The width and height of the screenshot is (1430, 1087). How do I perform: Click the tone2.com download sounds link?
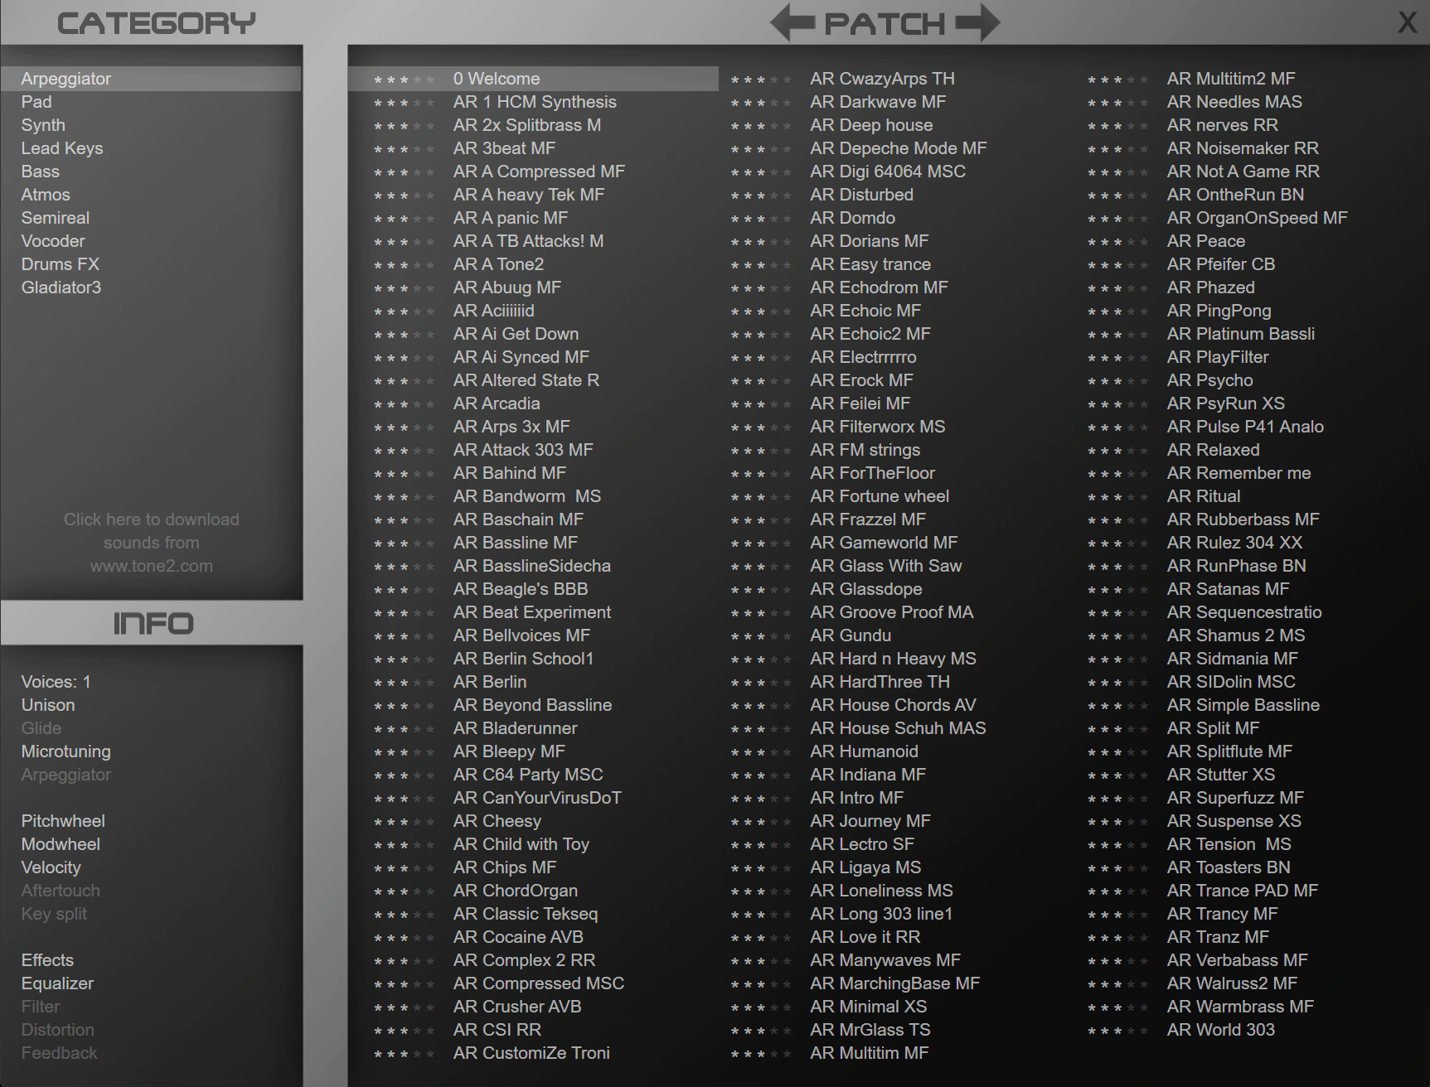pyautogui.click(x=152, y=543)
